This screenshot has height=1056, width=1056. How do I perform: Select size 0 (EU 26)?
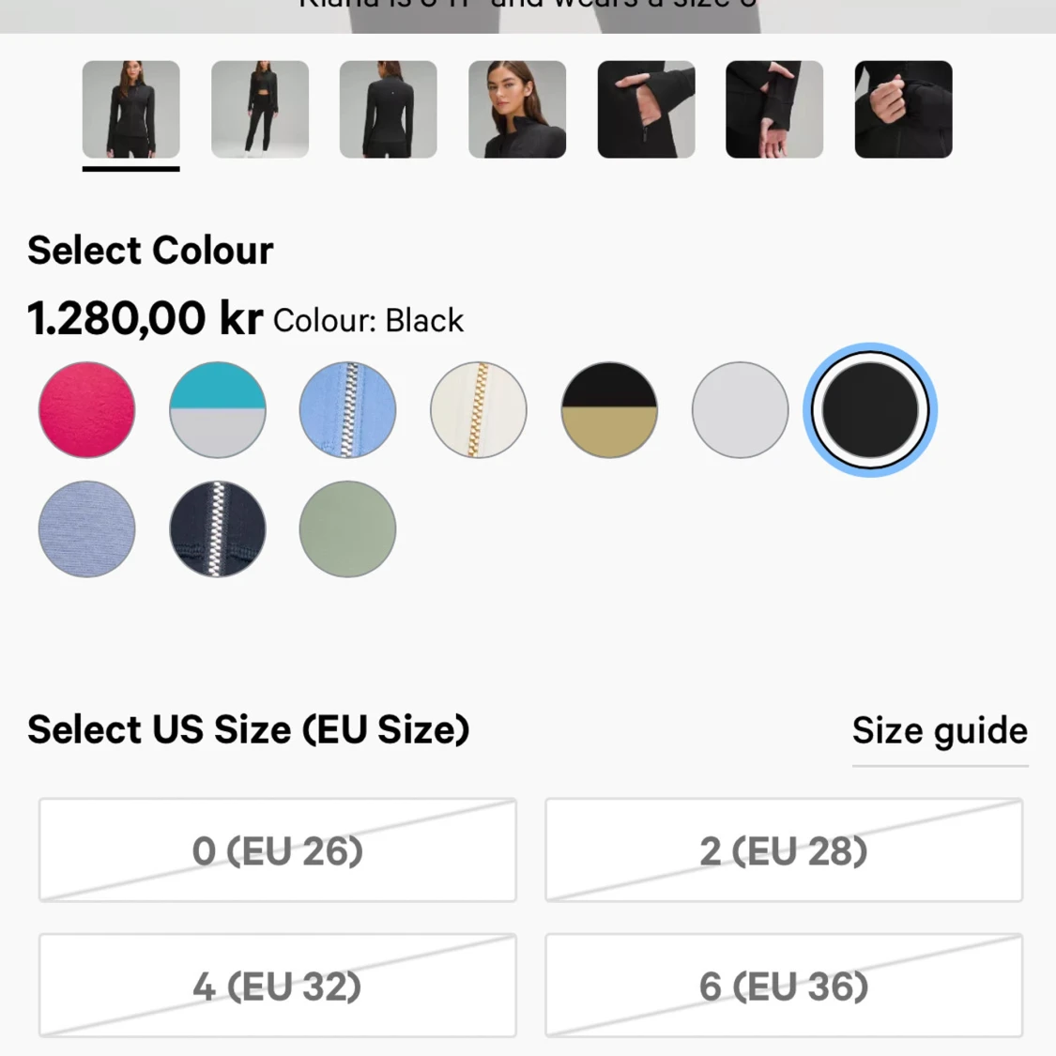(278, 849)
